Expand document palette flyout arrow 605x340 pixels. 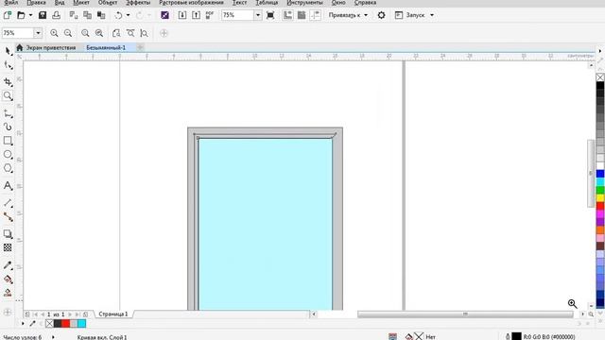[x=23, y=324]
